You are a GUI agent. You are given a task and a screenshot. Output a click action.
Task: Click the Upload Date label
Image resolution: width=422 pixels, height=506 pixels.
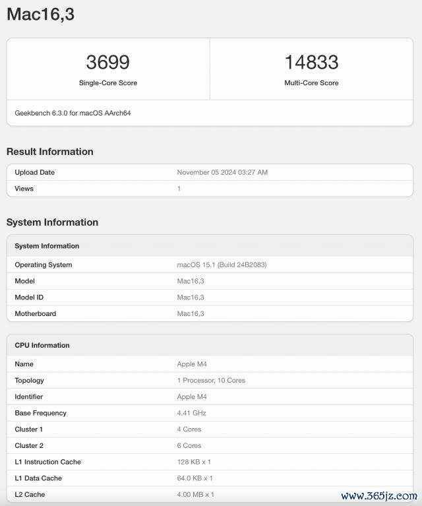coord(34,172)
